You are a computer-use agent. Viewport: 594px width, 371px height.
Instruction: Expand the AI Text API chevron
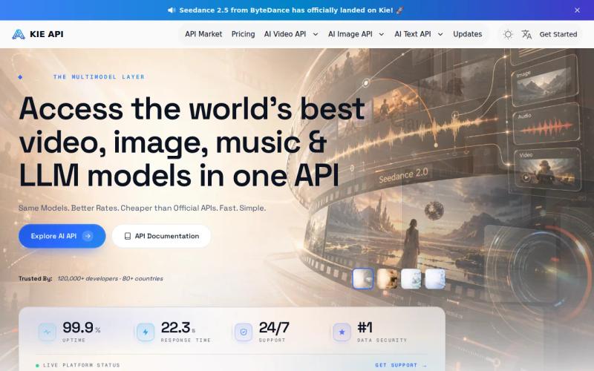point(440,34)
